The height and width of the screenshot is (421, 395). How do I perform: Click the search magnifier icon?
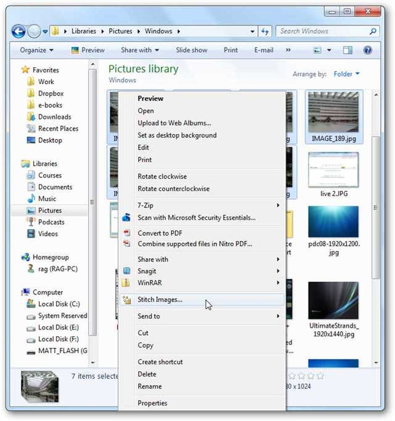click(373, 32)
